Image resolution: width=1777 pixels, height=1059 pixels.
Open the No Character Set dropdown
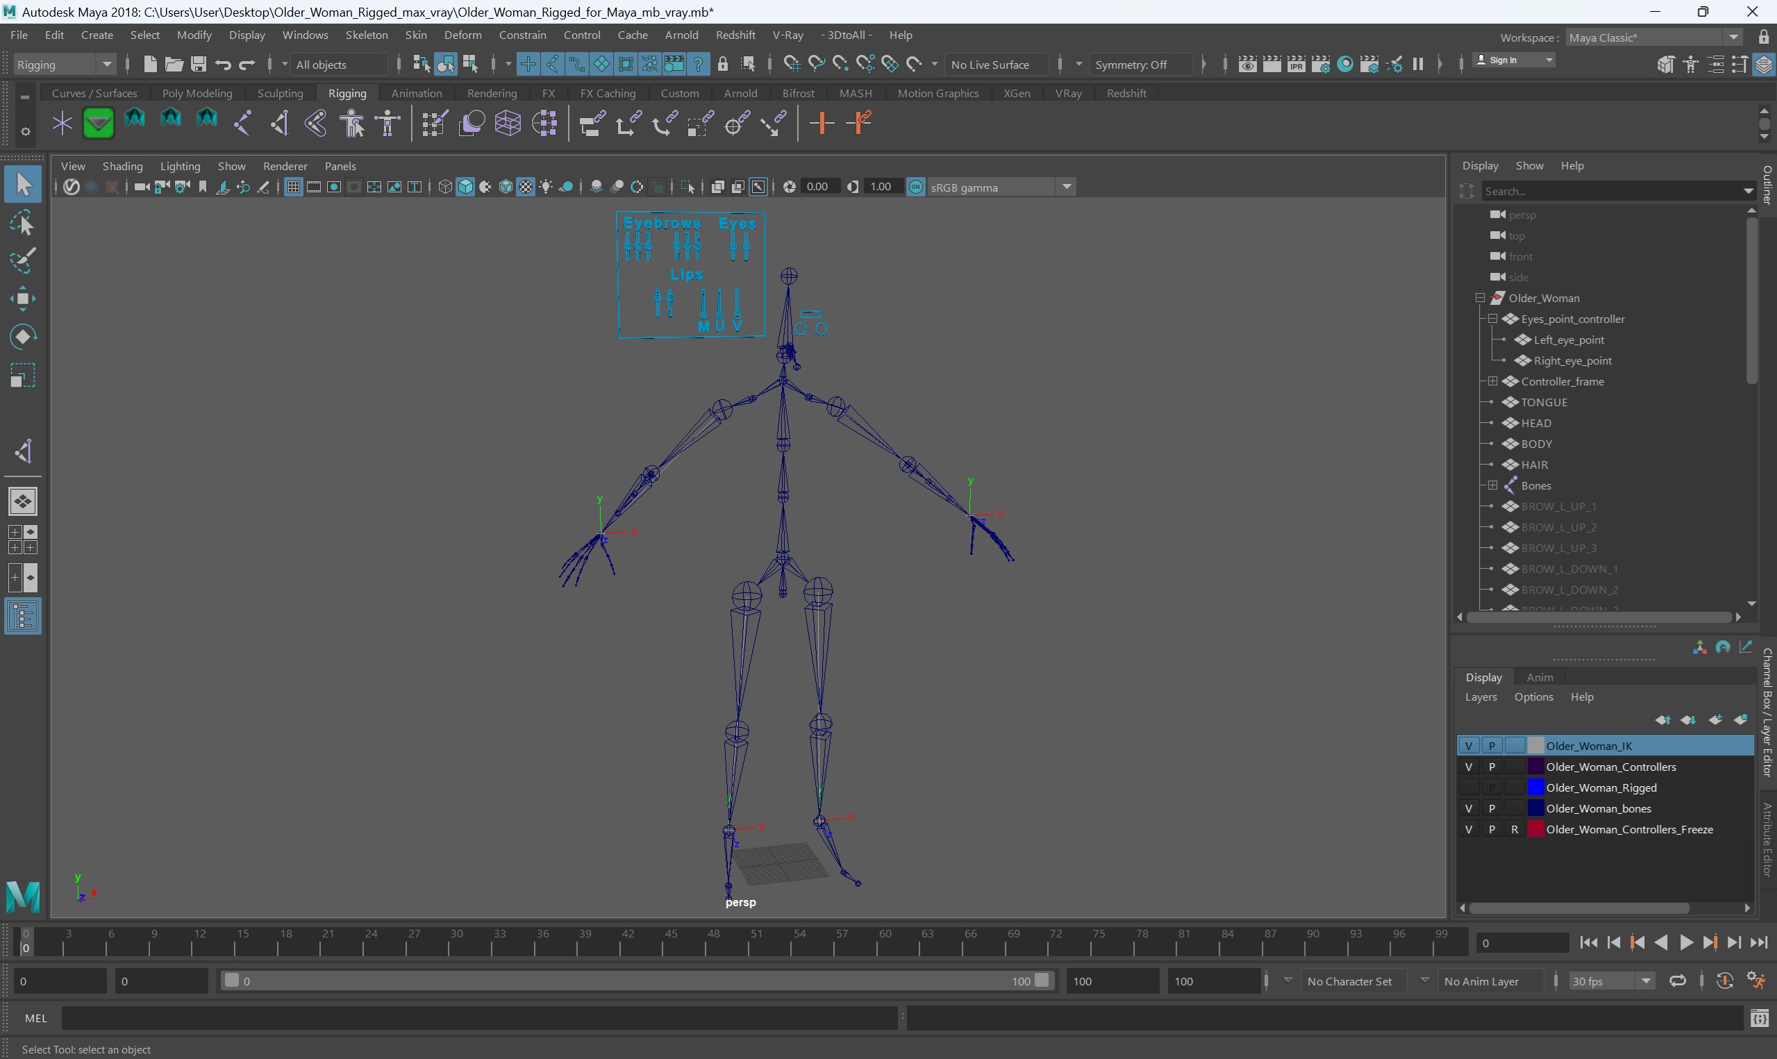[x=1288, y=980]
